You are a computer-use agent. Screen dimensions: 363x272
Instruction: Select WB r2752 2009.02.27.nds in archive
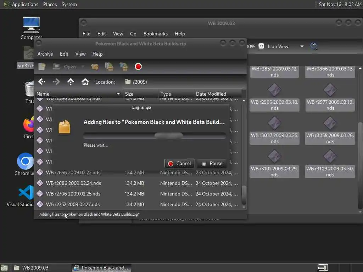pos(138,204)
